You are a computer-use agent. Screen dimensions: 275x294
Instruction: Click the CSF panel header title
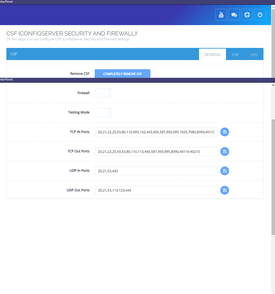pos(14,54)
